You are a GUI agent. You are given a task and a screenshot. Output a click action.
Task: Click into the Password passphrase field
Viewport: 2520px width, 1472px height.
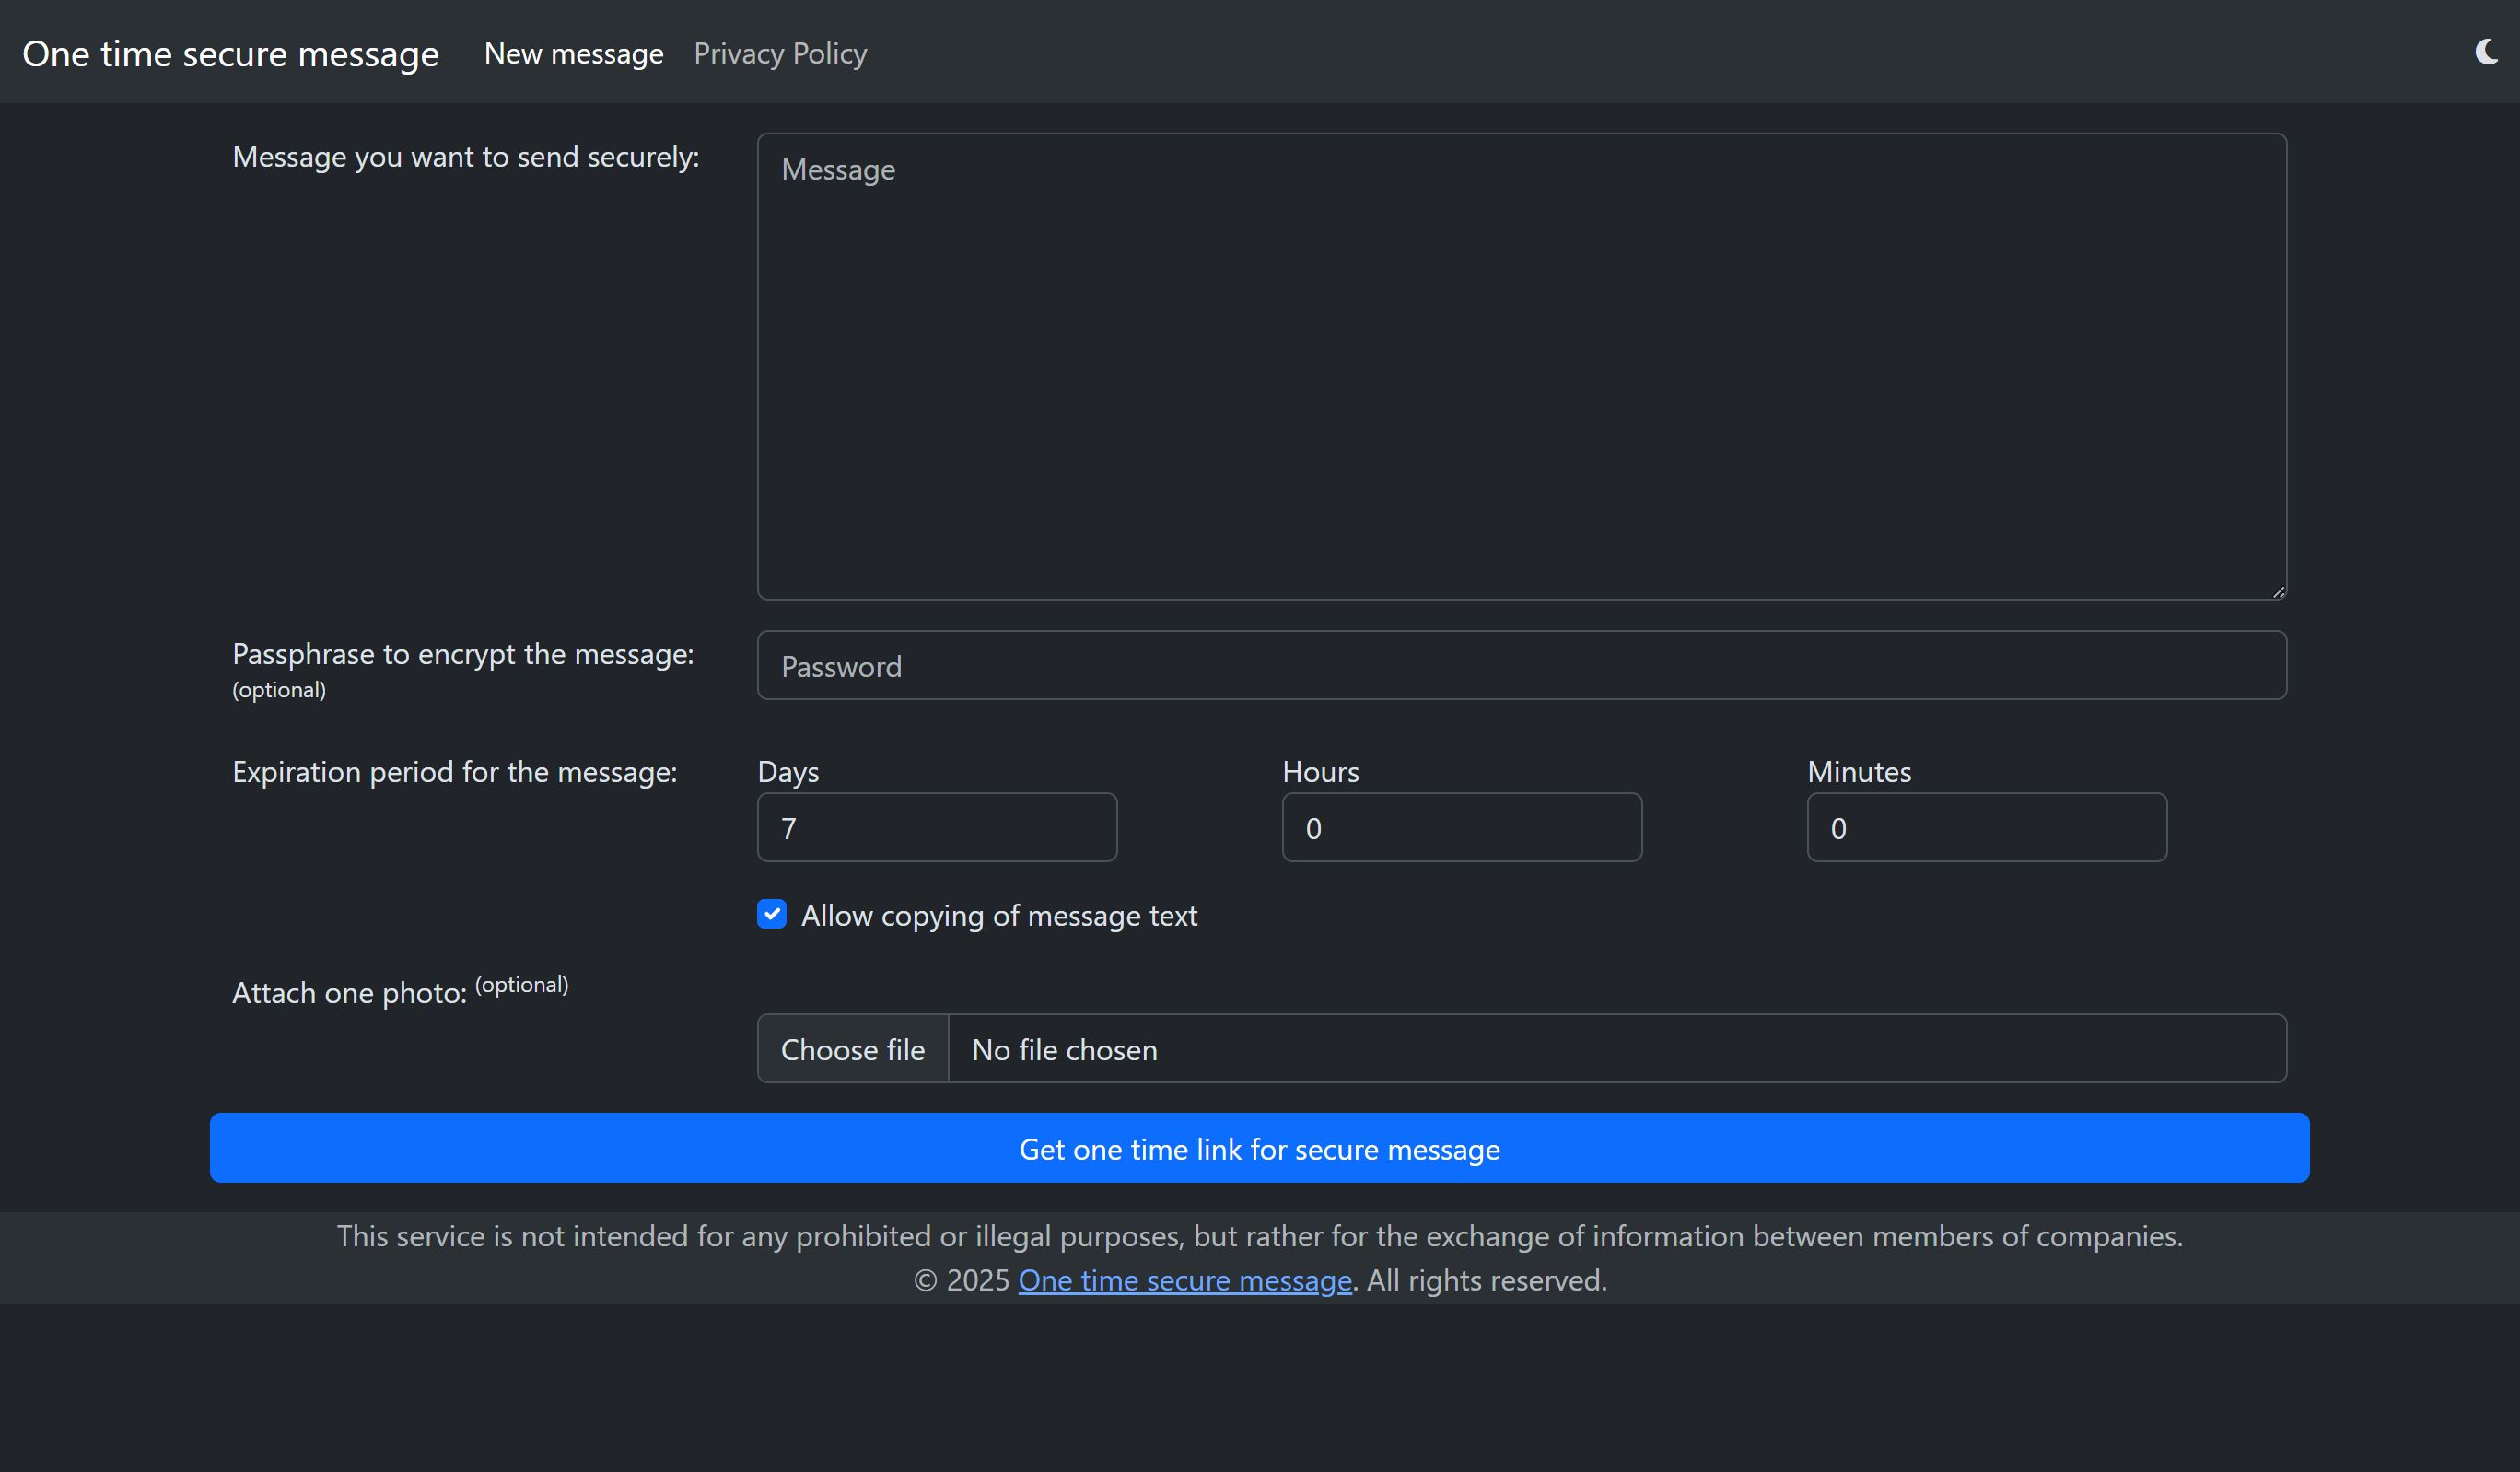click(x=1521, y=666)
